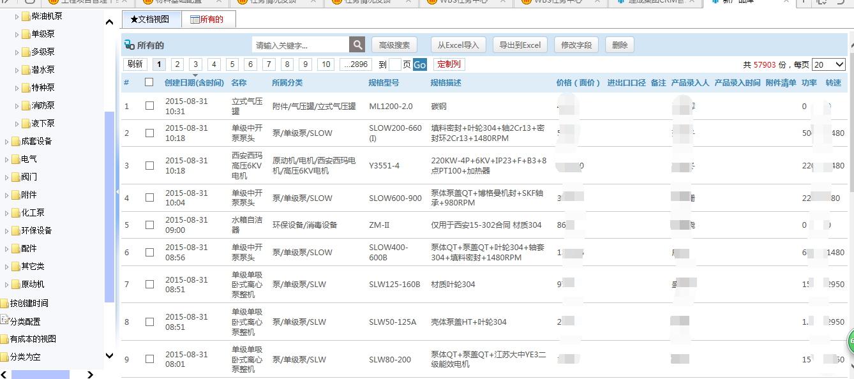Focus the page number input before 页
The image size is (854, 379).
click(395, 64)
